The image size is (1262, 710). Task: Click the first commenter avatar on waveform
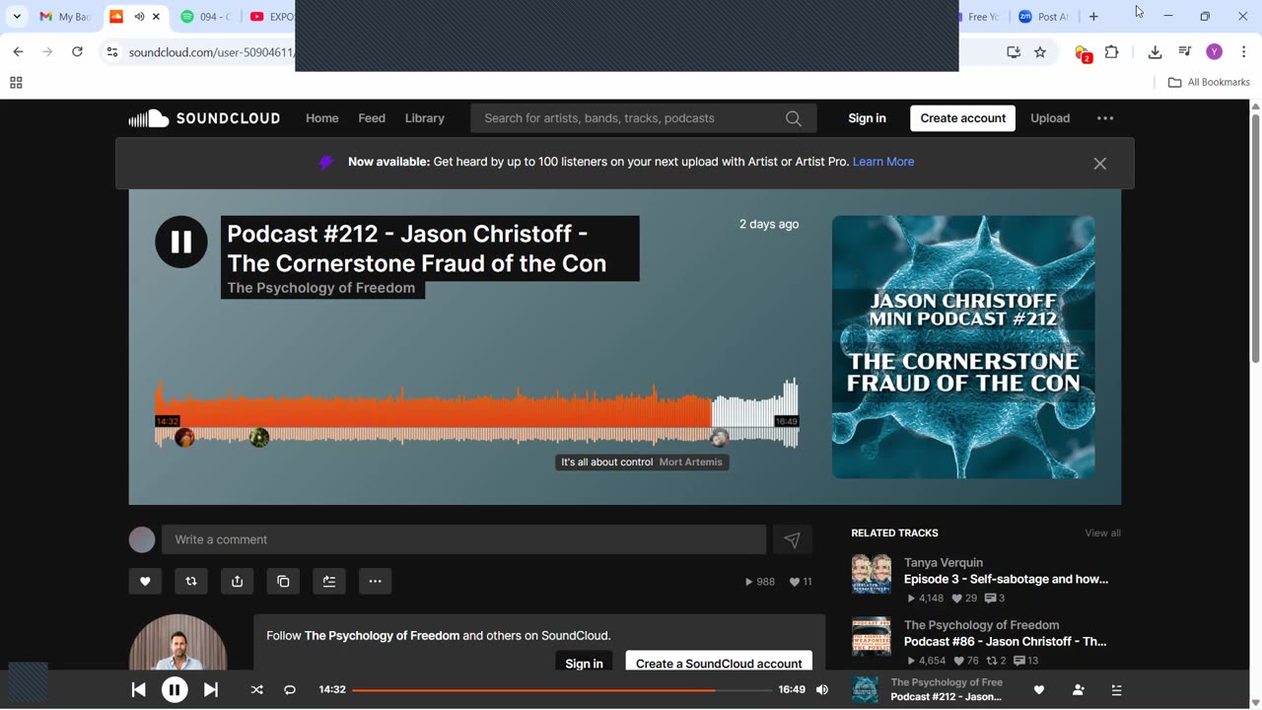pyautogui.click(x=184, y=438)
